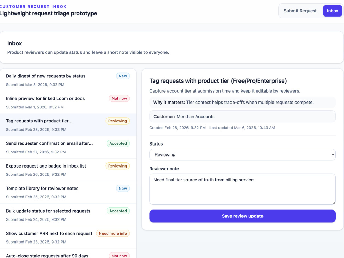Viewport: 344px width, 258px height.
Task: Click the Not now badge on Inline preview
Action: click(x=119, y=98)
